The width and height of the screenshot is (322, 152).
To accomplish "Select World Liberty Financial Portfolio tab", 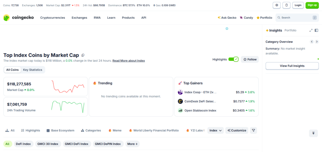I will [154, 130].
